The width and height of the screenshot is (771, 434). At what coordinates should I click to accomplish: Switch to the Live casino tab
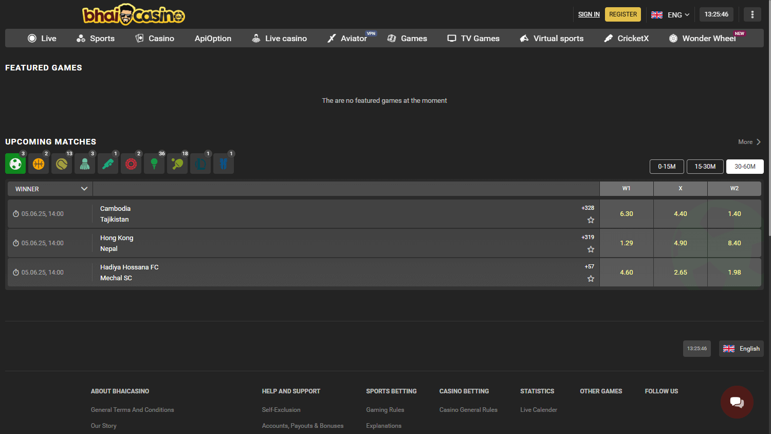pyautogui.click(x=279, y=38)
